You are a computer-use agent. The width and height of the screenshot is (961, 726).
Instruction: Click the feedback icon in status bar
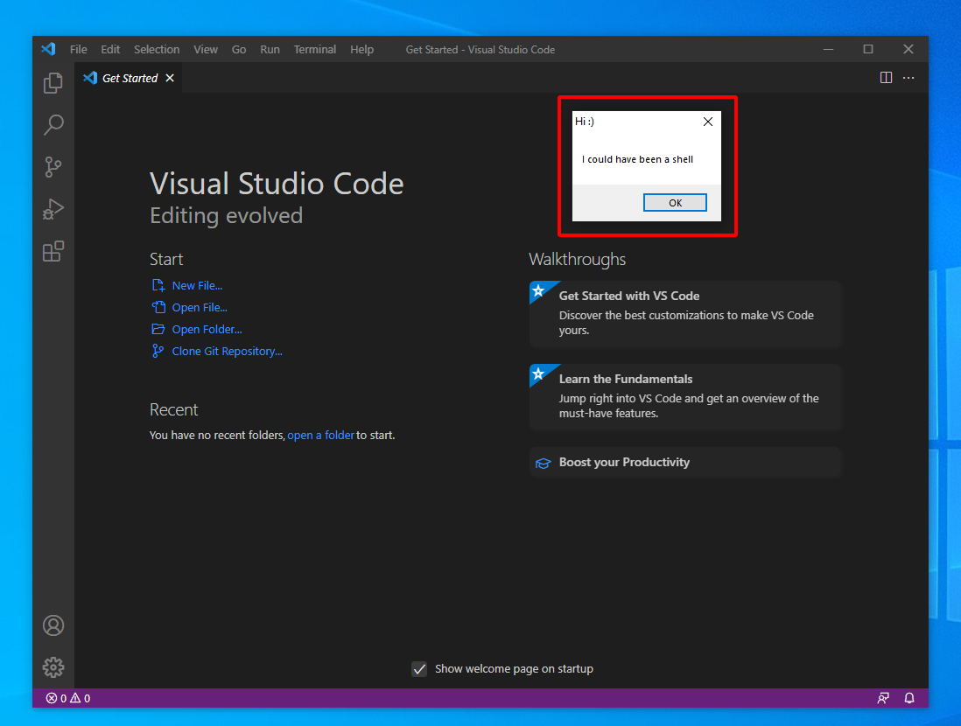click(883, 698)
